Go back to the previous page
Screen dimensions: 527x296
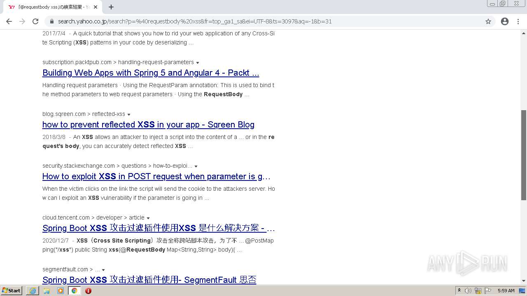pyautogui.click(x=9, y=21)
